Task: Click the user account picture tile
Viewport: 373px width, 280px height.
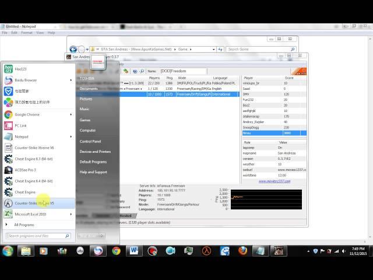Action: (x=98, y=62)
